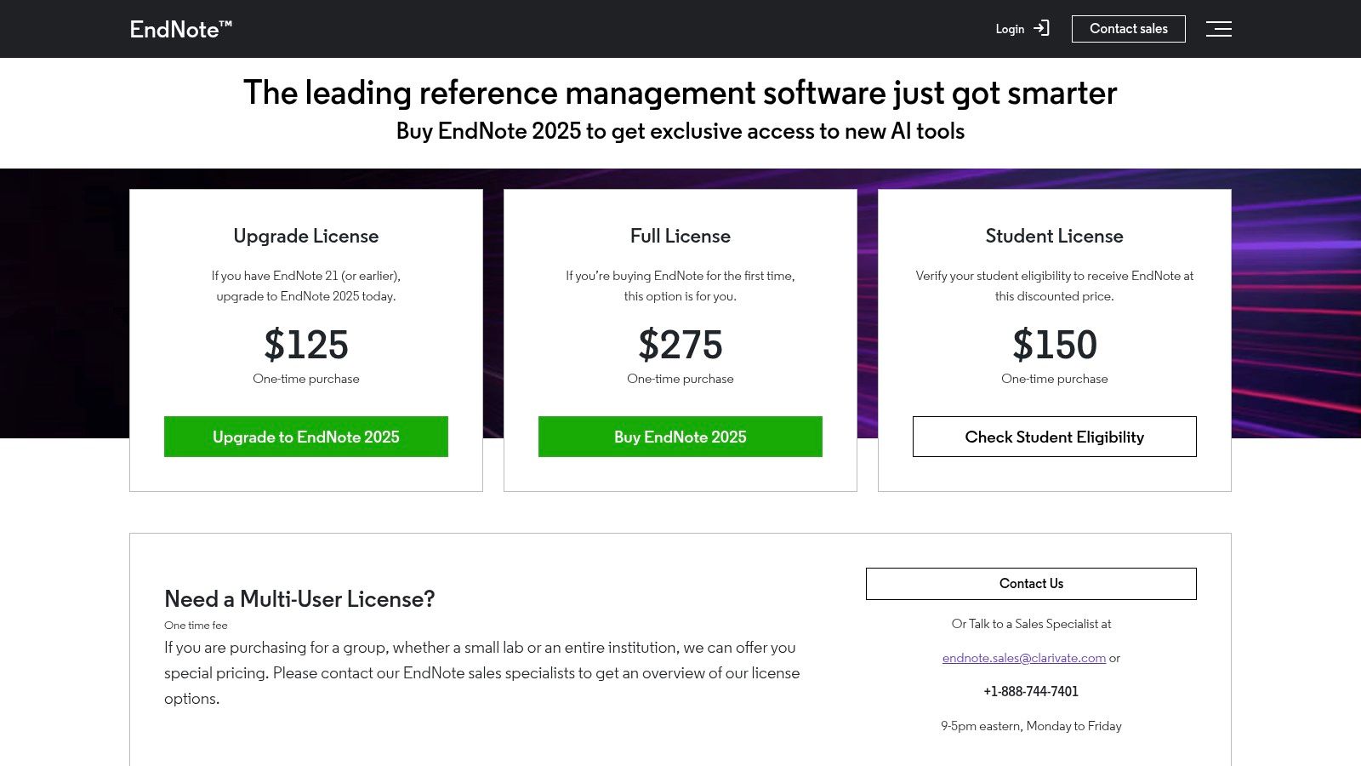Click the $125 upgrade price
The height and width of the screenshot is (766, 1361).
(x=306, y=345)
